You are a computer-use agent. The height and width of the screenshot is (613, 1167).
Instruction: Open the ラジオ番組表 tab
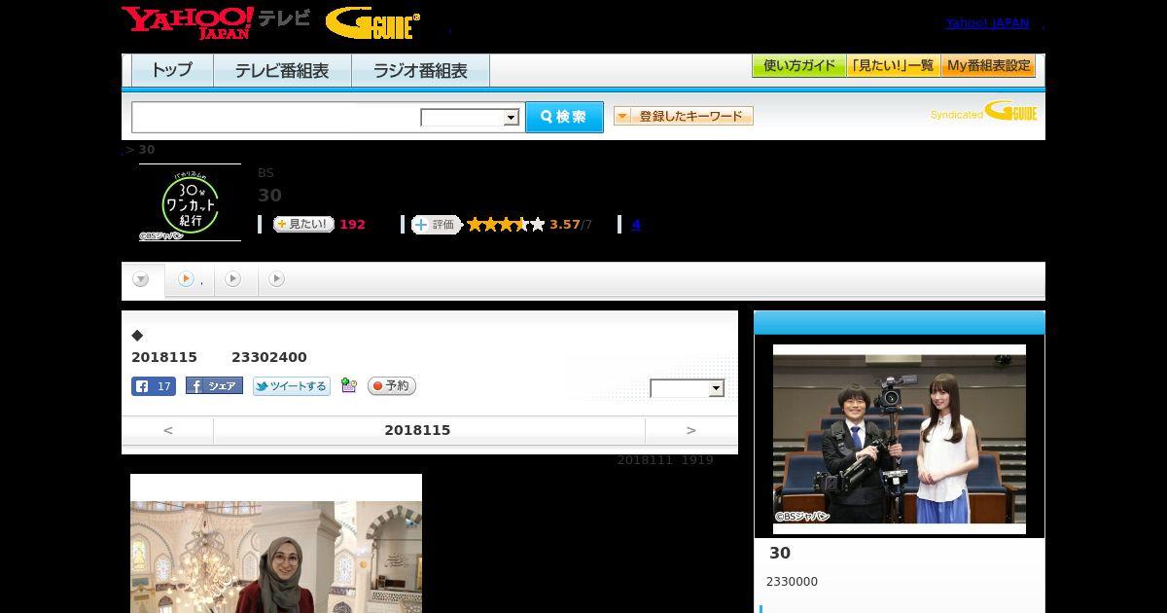(x=420, y=71)
